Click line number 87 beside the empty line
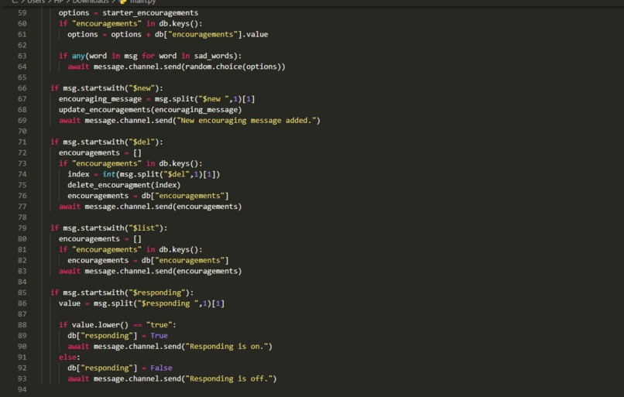624x397 pixels. [x=22, y=314]
